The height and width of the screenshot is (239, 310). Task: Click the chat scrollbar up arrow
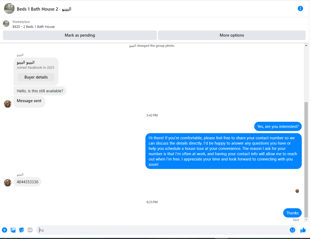[306, 46]
